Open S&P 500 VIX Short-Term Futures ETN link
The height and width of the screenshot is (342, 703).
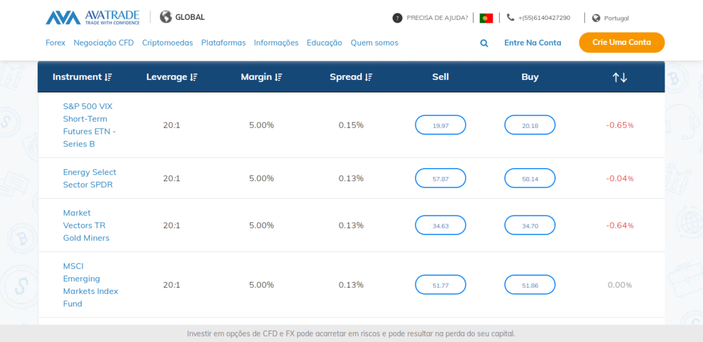[x=89, y=125]
